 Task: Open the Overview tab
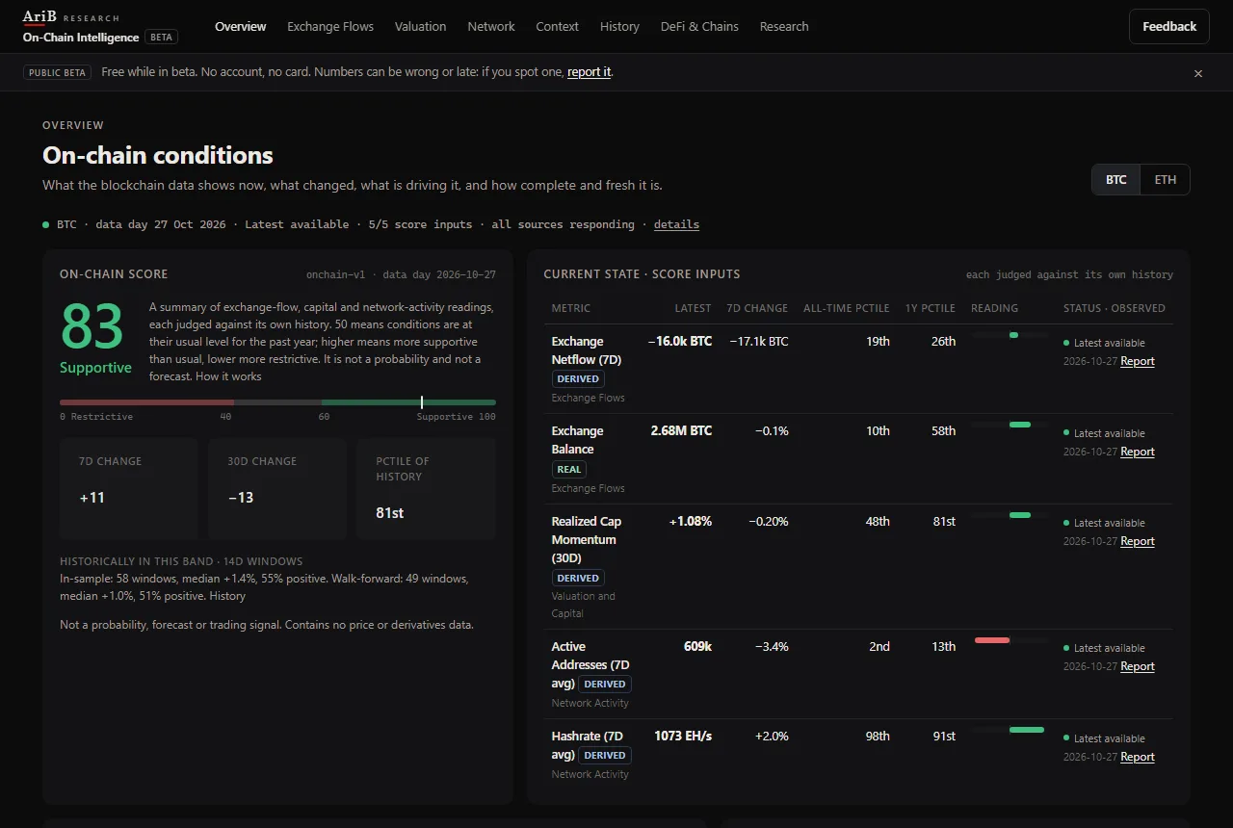coord(241,27)
